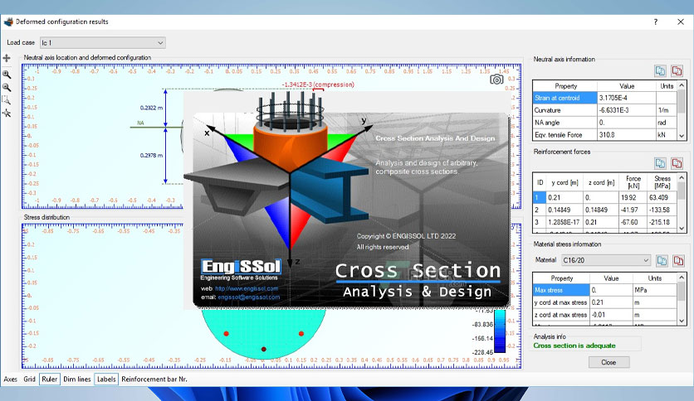Click blue copy icon beside Material dropdown
The height and width of the screenshot is (401, 694).
tap(662, 260)
